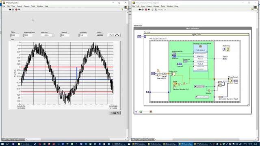Open context help in block diagram window
Image resolution: width=260 pixels, height=146 pixels.
pyautogui.click(x=252, y=10)
